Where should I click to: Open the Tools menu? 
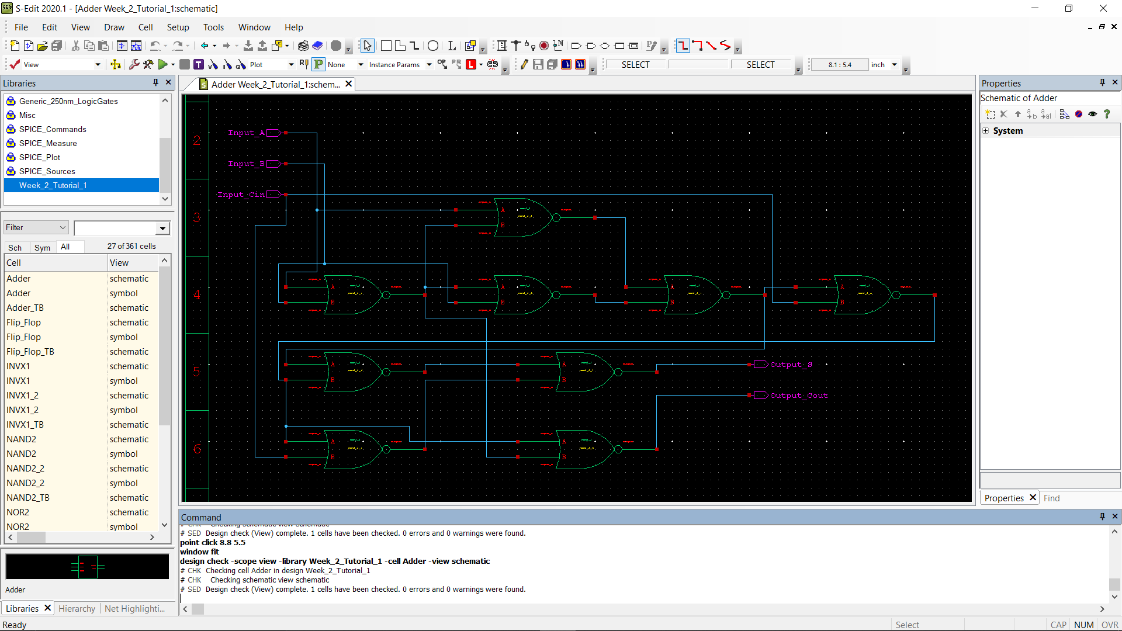point(213,27)
